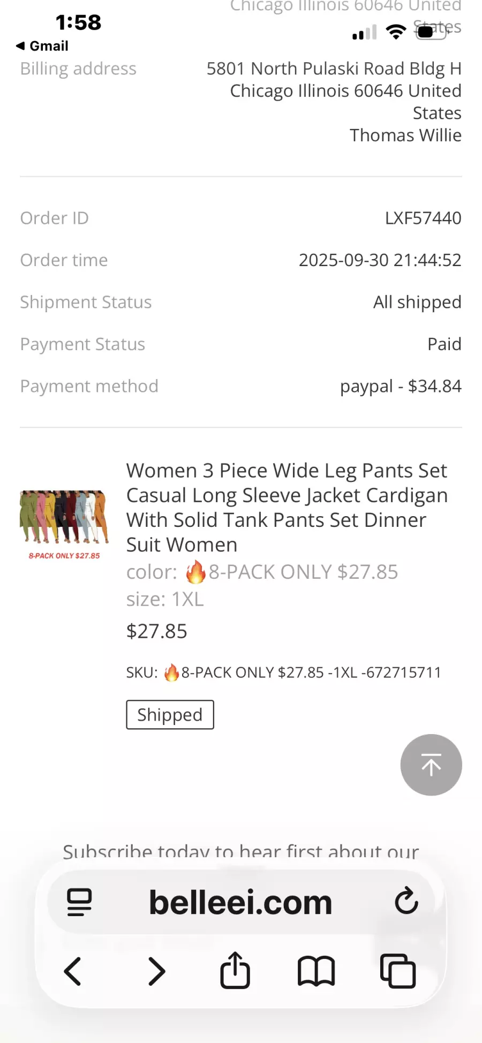Show all open Safari tabs

click(398, 971)
